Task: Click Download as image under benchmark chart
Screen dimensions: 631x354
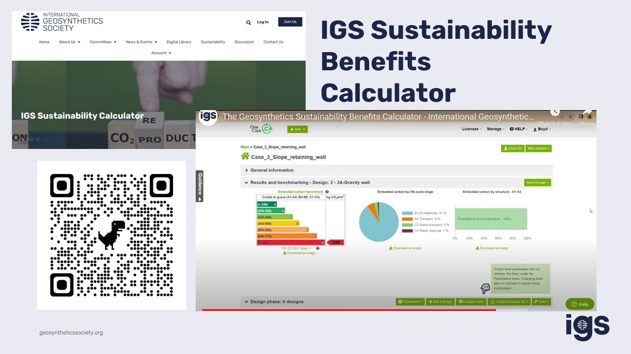Action: tap(299, 253)
